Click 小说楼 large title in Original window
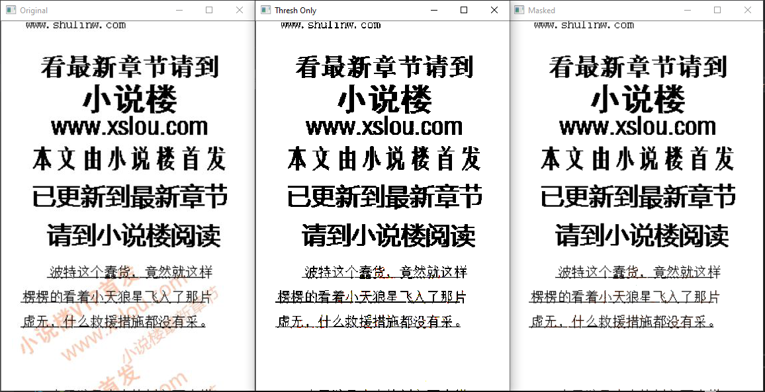The width and height of the screenshot is (765, 392). (130, 100)
